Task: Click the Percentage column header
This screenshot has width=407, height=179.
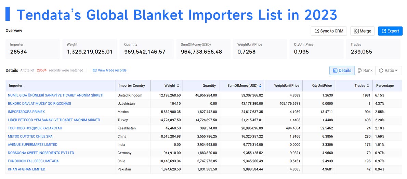Action: 387,86
